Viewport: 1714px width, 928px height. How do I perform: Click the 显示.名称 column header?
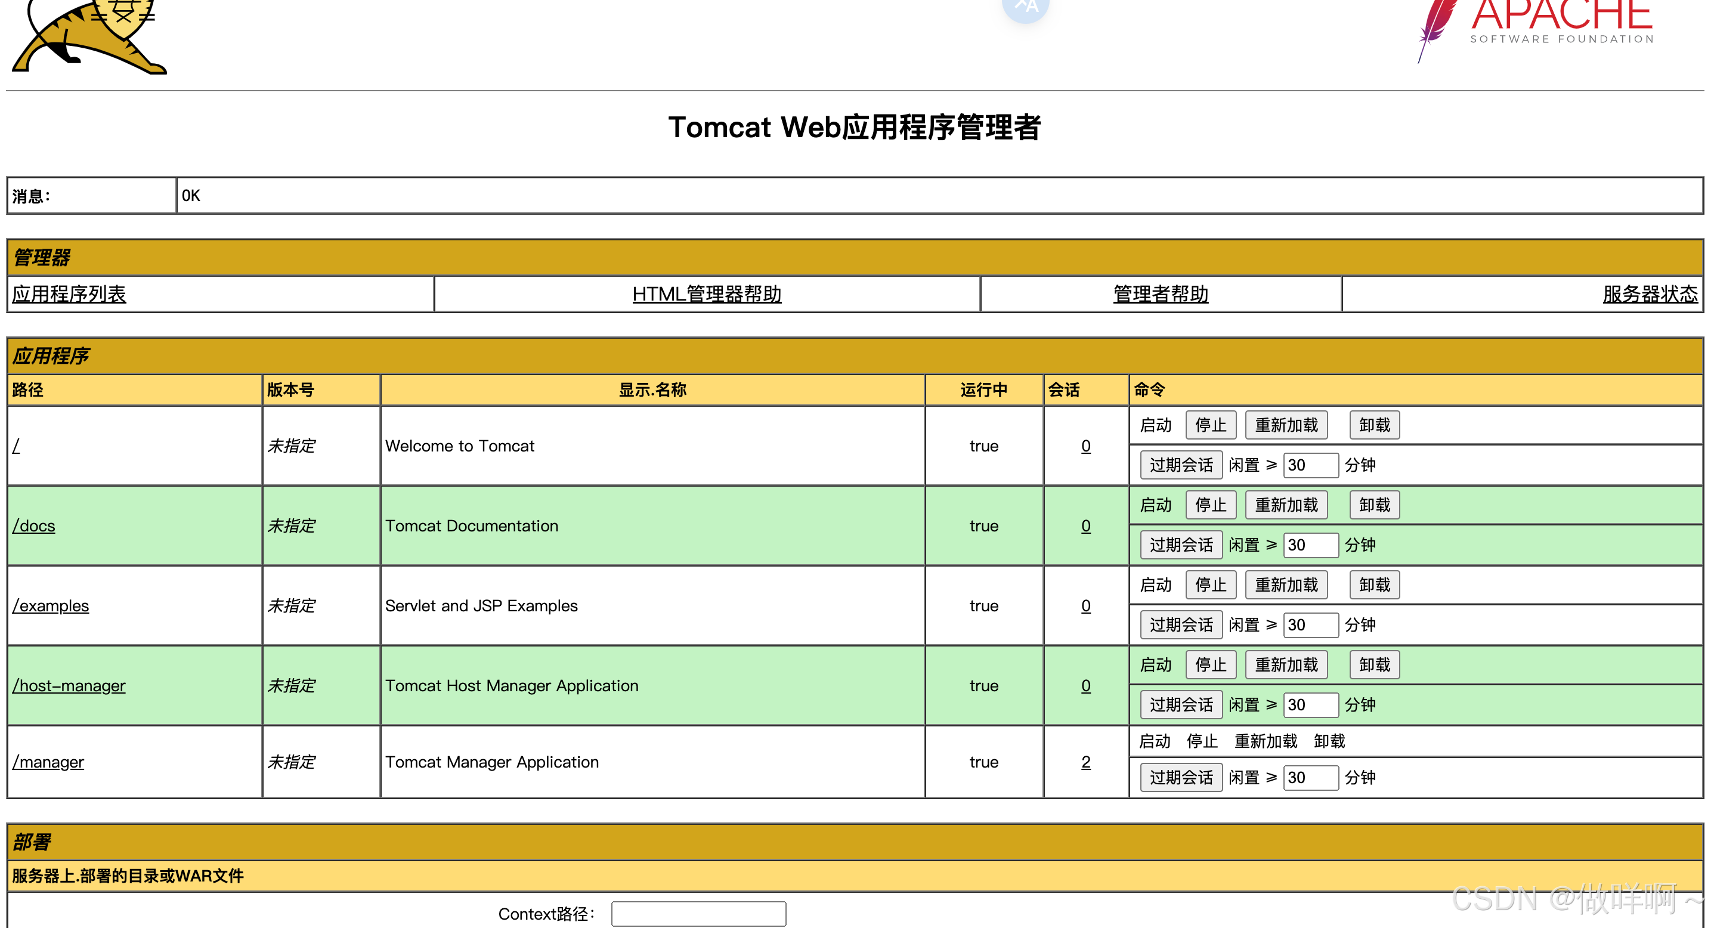652,390
